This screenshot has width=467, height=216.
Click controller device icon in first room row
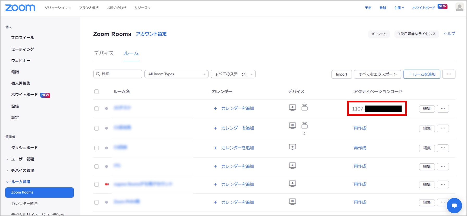[304, 107]
